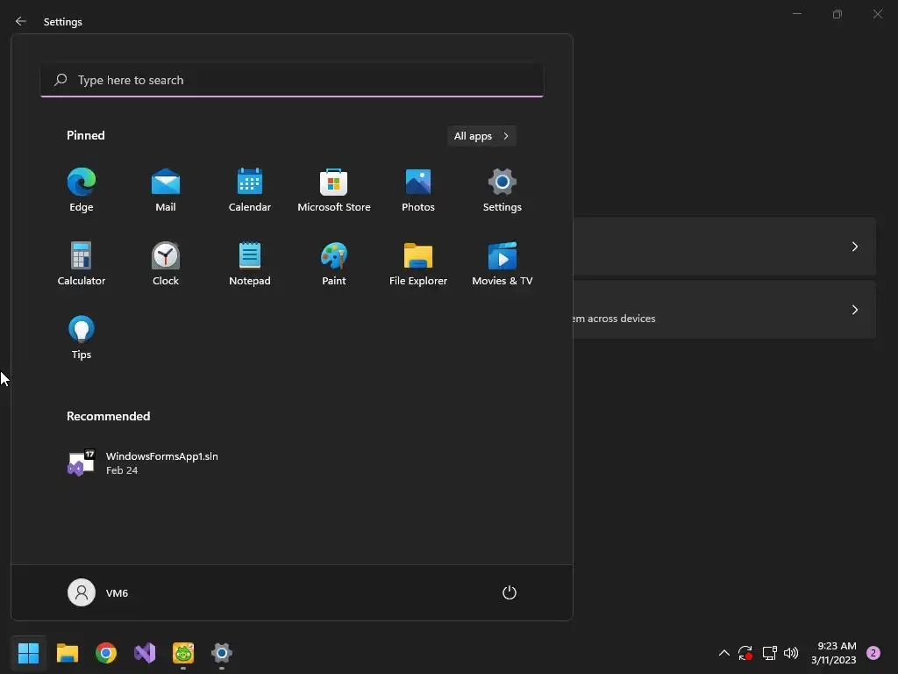Open the Calendar pinned app

(x=250, y=190)
